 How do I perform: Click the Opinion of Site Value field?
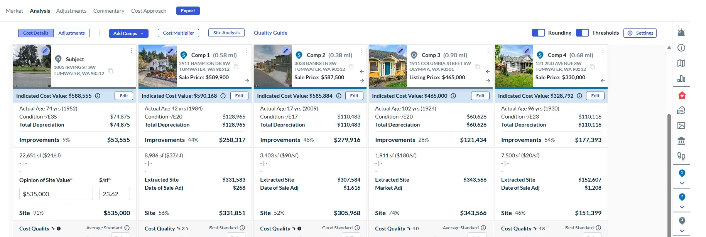tap(56, 194)
